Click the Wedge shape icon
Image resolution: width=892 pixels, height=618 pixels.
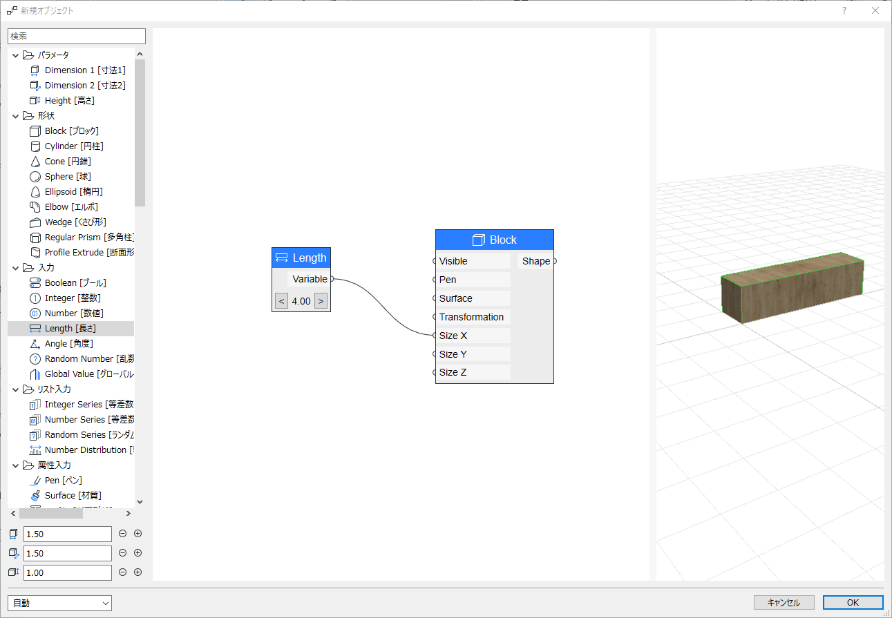pyautogui.click(x=35, y=222)
